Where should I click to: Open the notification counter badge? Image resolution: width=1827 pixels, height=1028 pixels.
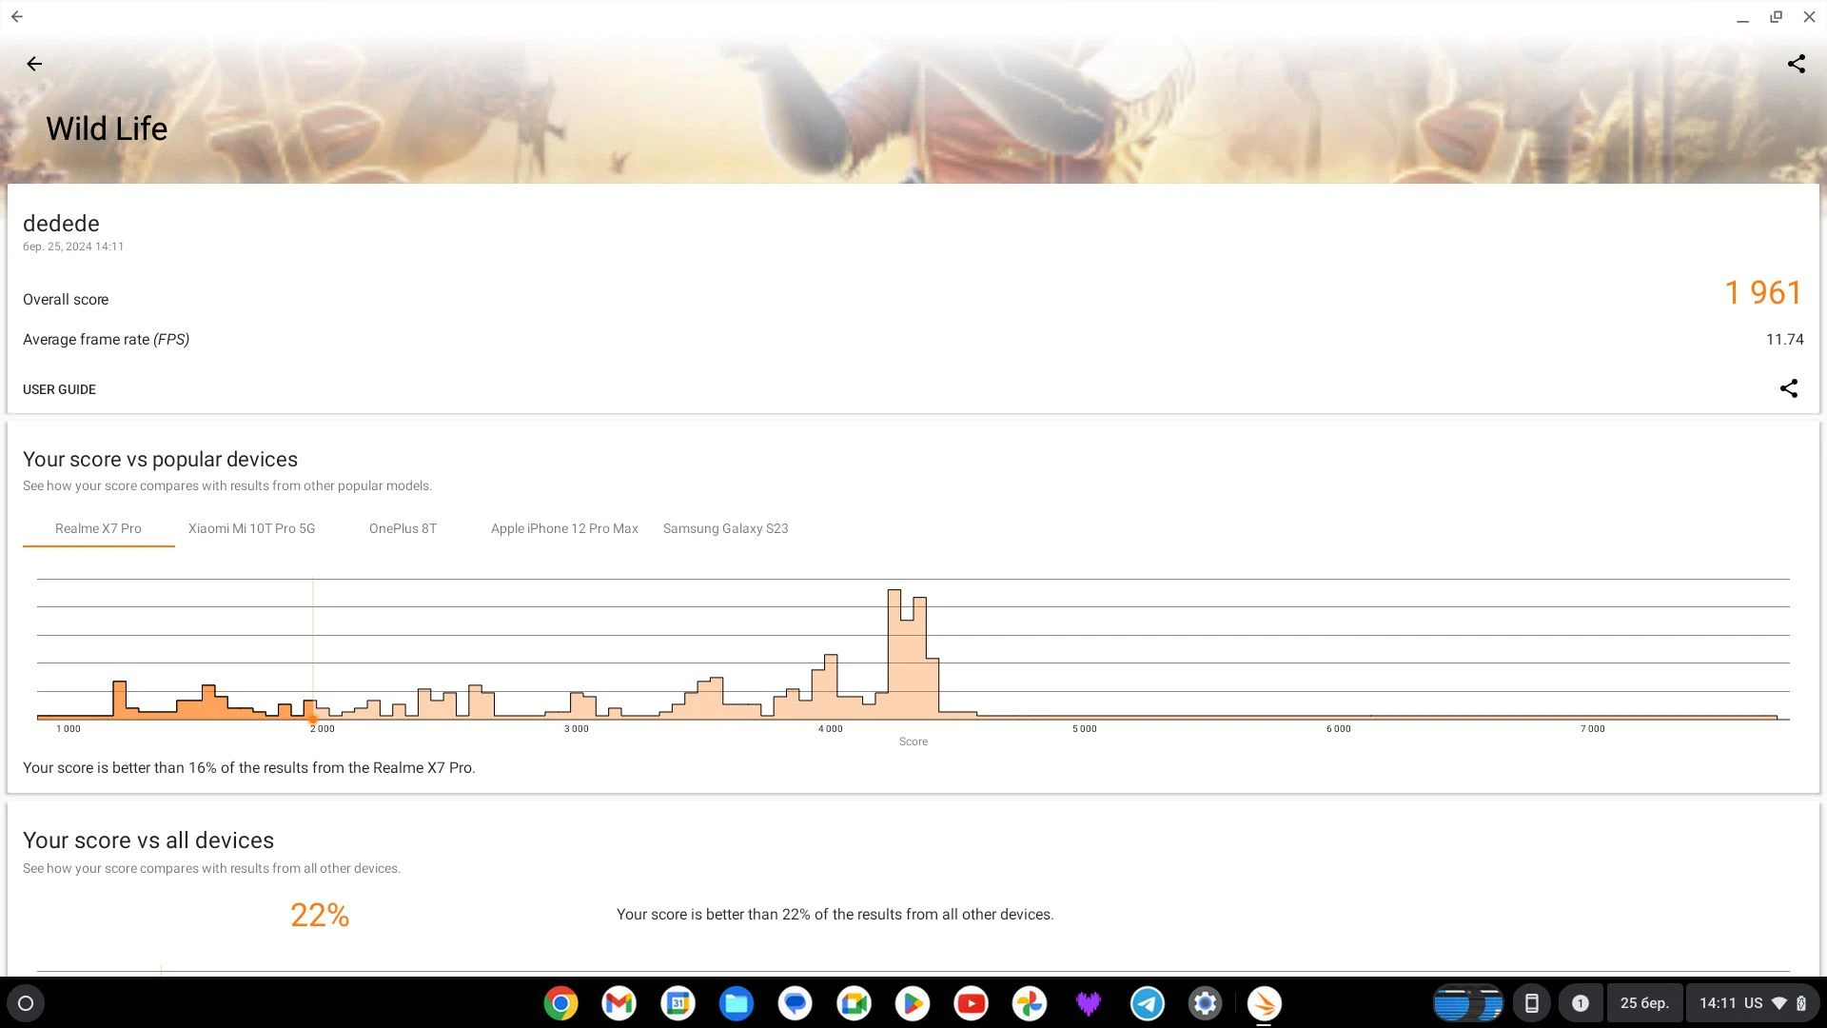click(x=1580, y=1003)
